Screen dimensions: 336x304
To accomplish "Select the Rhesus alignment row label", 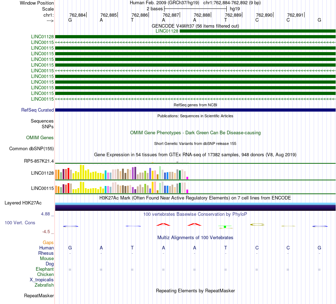I will [46, 253].
